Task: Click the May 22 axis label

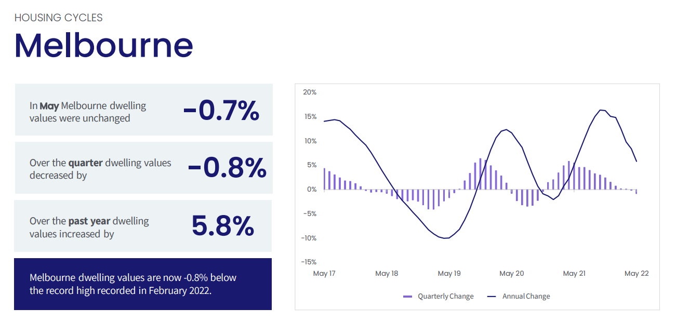Action: point(637,274)
